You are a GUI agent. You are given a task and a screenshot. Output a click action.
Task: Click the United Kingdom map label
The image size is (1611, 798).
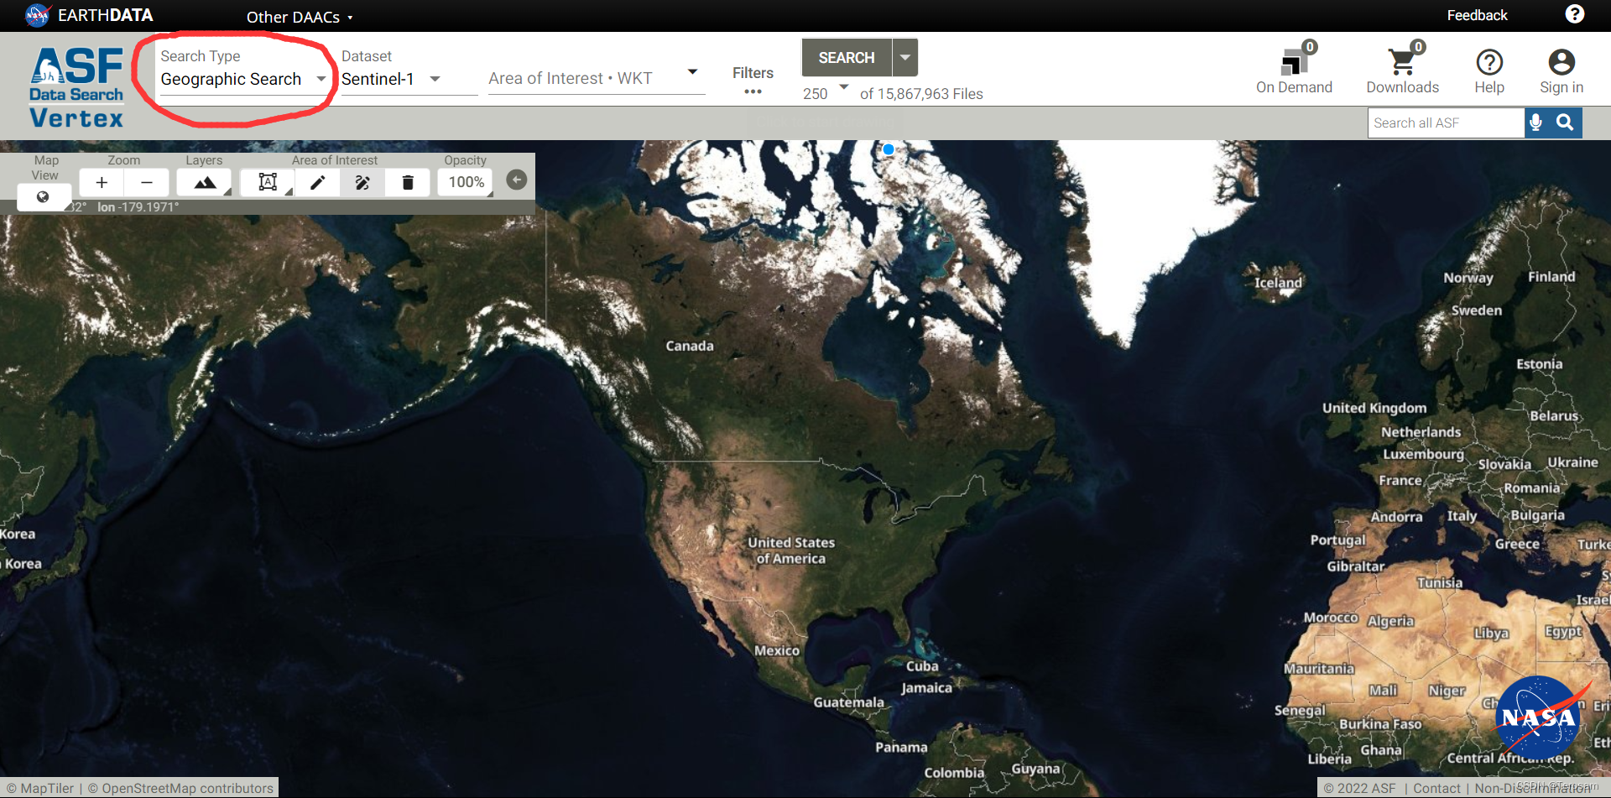click(1374, 408)
